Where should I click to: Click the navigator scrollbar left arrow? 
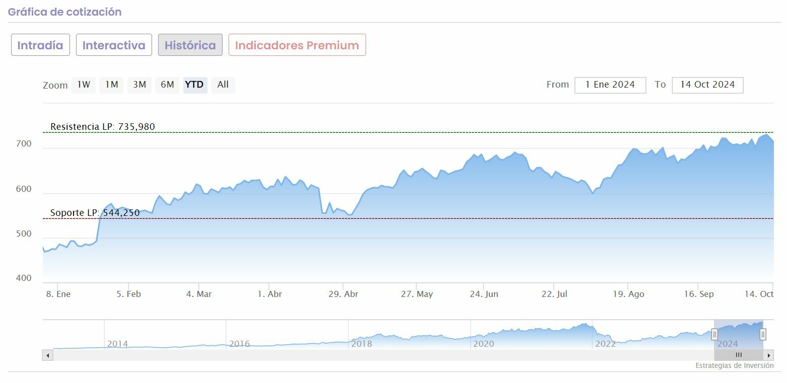coord(48,355)
